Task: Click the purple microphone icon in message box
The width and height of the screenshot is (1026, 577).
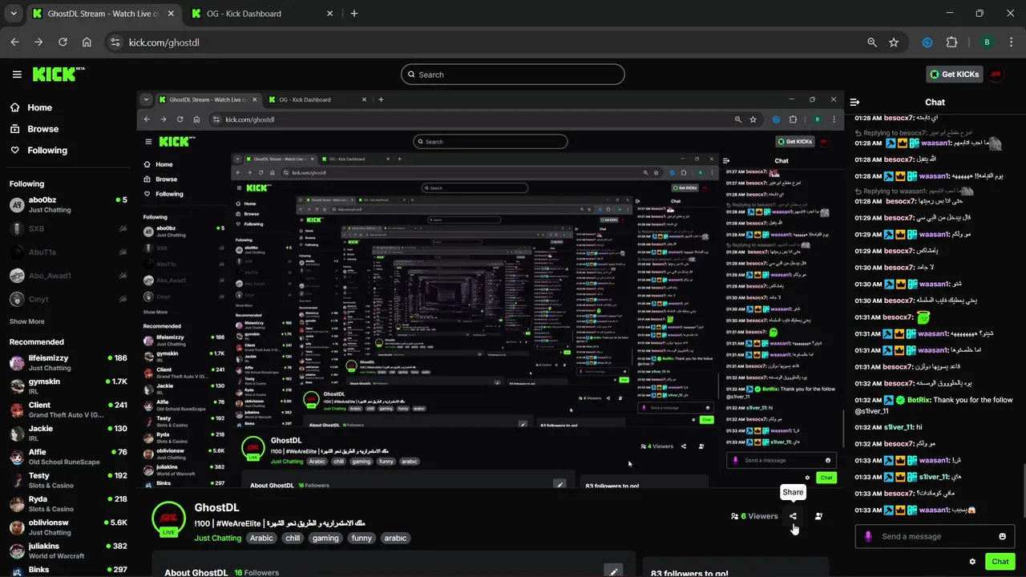Action: point(868,536)
